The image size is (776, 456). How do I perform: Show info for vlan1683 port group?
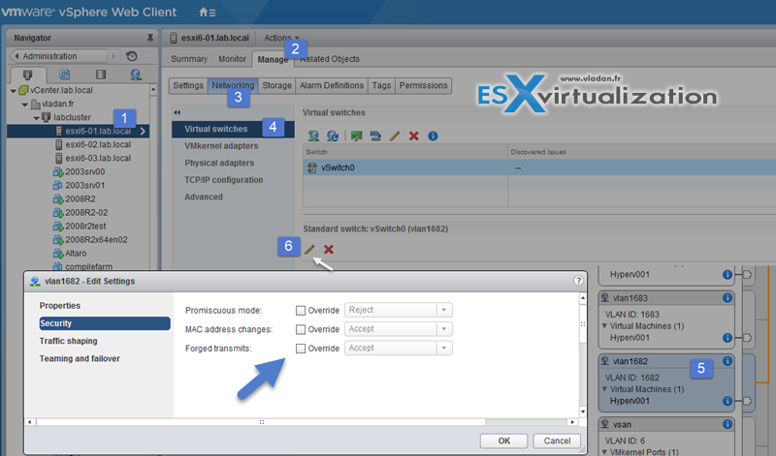click(727, 298)
